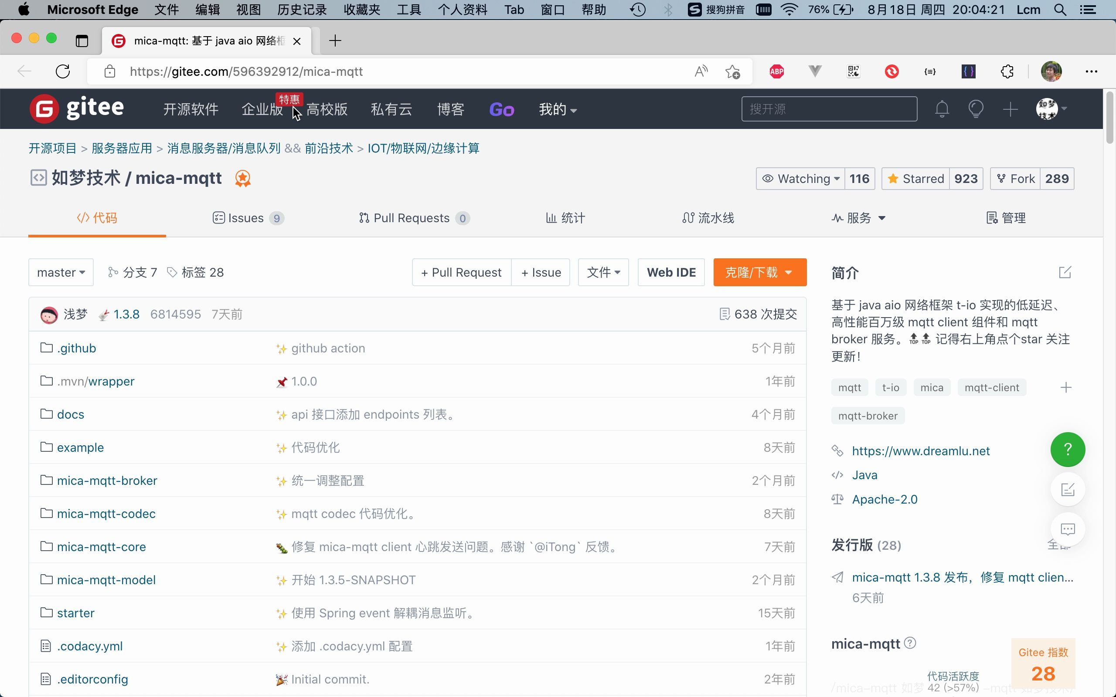Open notifications bell in Gitee header
Image resolution: width=1116 pixels, height=697 pixels.
(942, 109)
